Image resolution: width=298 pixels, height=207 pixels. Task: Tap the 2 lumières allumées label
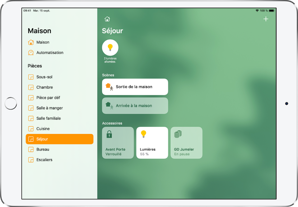[110, 60]
